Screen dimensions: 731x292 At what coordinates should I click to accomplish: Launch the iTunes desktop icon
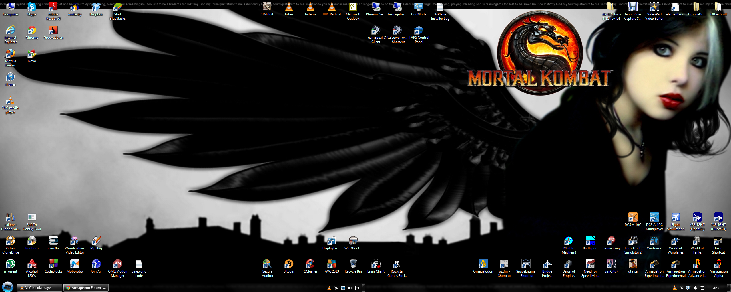point(10,78)
